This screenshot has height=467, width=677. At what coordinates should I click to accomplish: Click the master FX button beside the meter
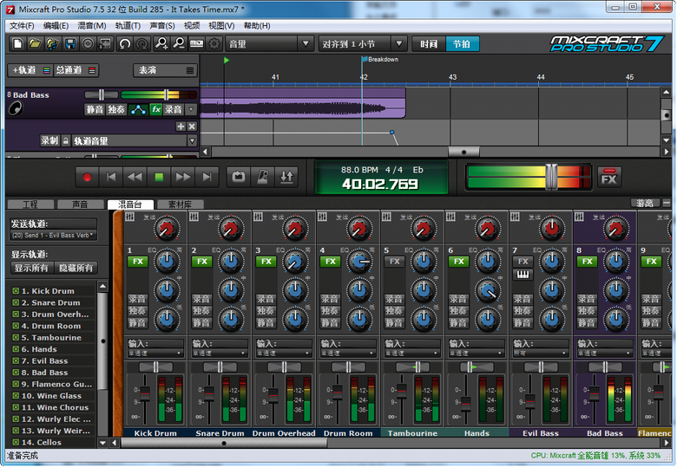pos(609,178)
